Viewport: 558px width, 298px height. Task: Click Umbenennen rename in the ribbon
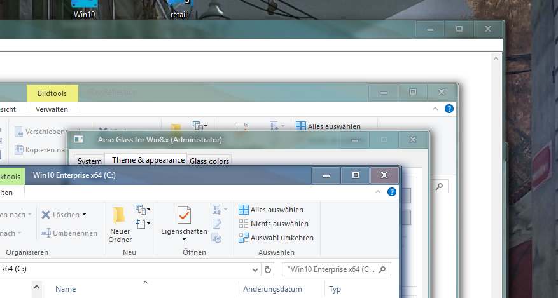[x=69, y=233]
